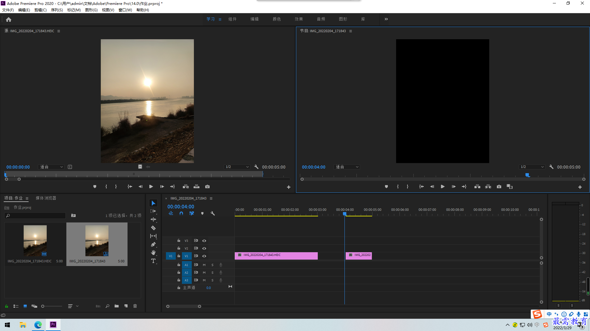Solo audio track A2
The image size is (590, 331).
(x=212, y=272)
